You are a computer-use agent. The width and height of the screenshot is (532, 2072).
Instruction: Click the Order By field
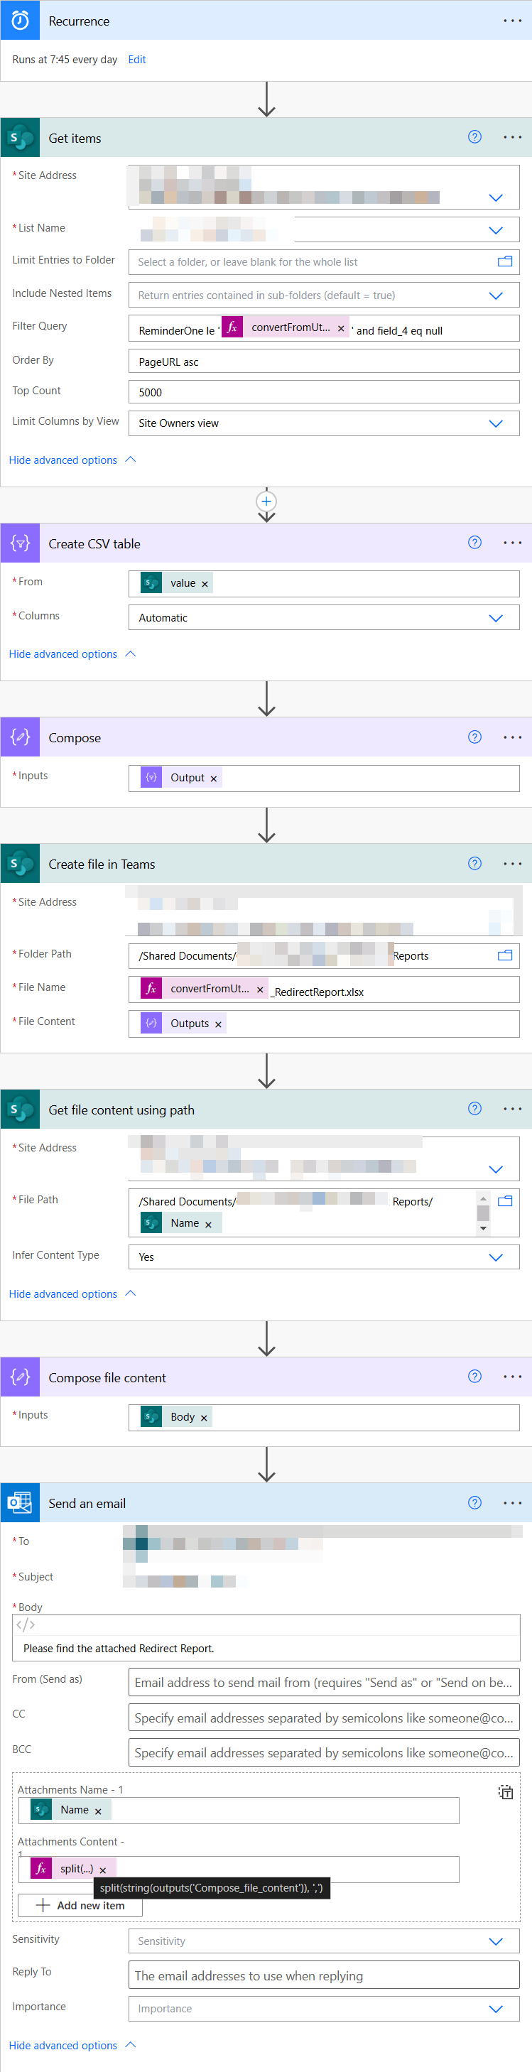(324, 361)
